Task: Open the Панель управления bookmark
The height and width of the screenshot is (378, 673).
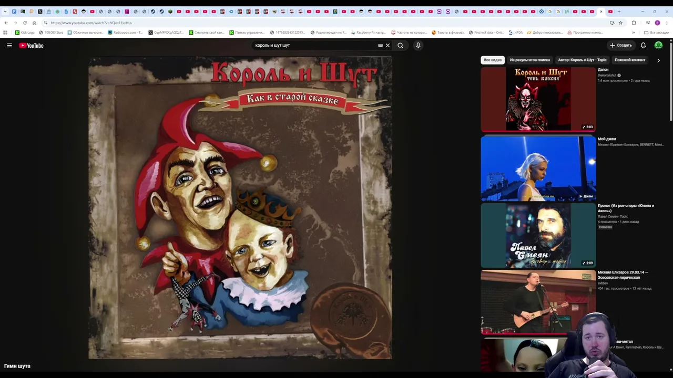Action: pyautogui.click(x=247, y=33)
